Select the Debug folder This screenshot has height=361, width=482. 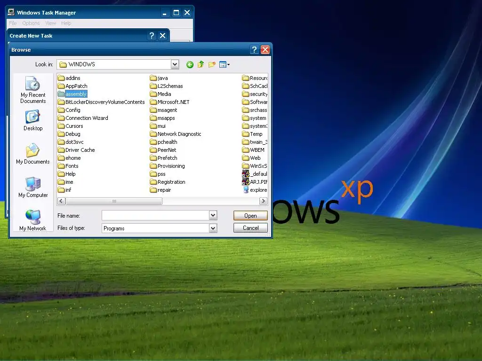click(x=69, y=134)
